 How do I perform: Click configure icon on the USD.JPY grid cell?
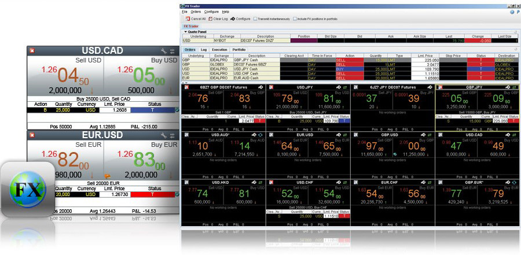pos(340,87)
